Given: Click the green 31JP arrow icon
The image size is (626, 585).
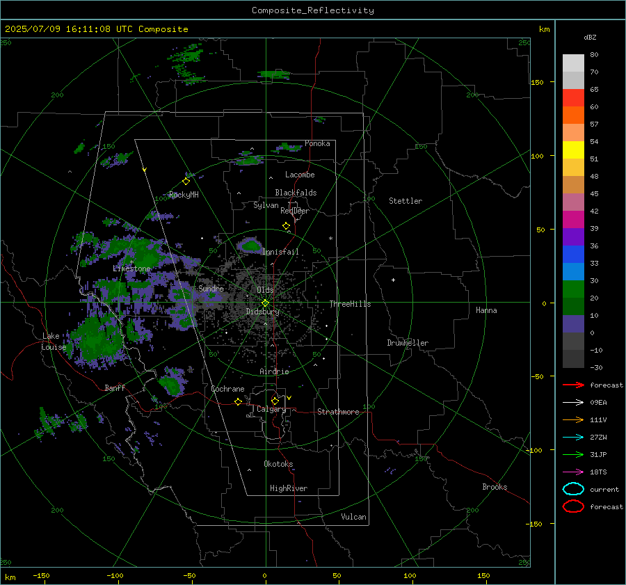Looking at the screenshot, I should 573,454.
